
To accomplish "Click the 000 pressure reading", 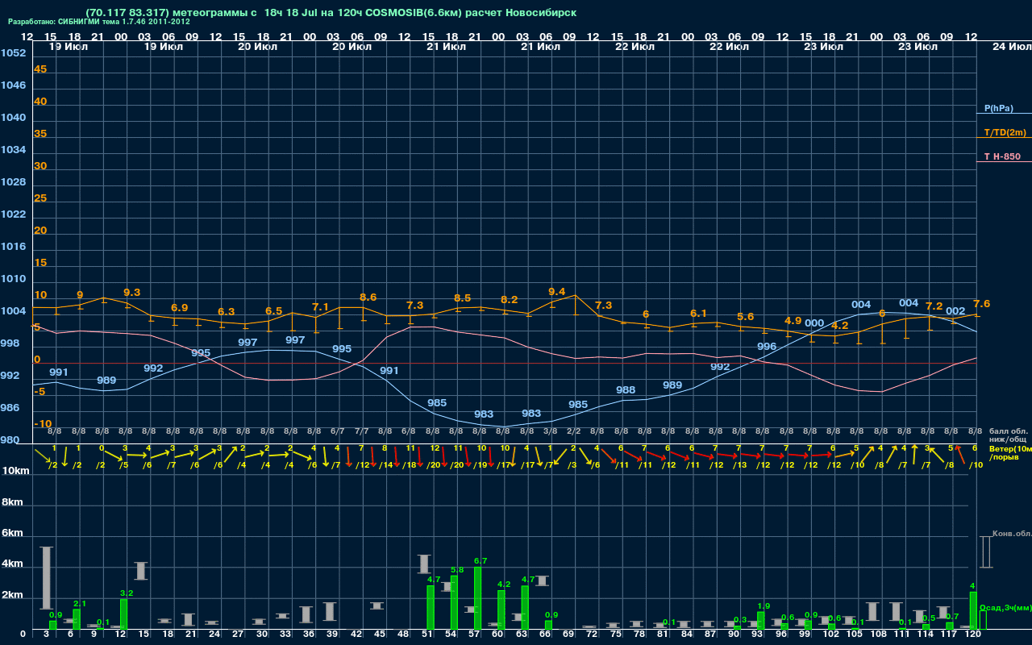I will [814, 323].
